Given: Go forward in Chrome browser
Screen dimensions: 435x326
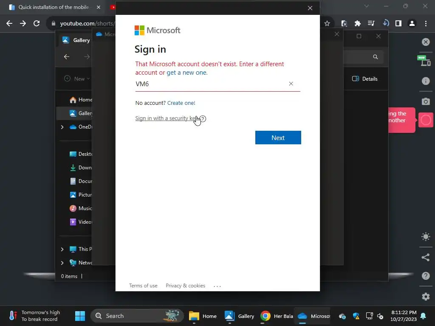Looking at the screenshot, I should (x=23, y=24).
